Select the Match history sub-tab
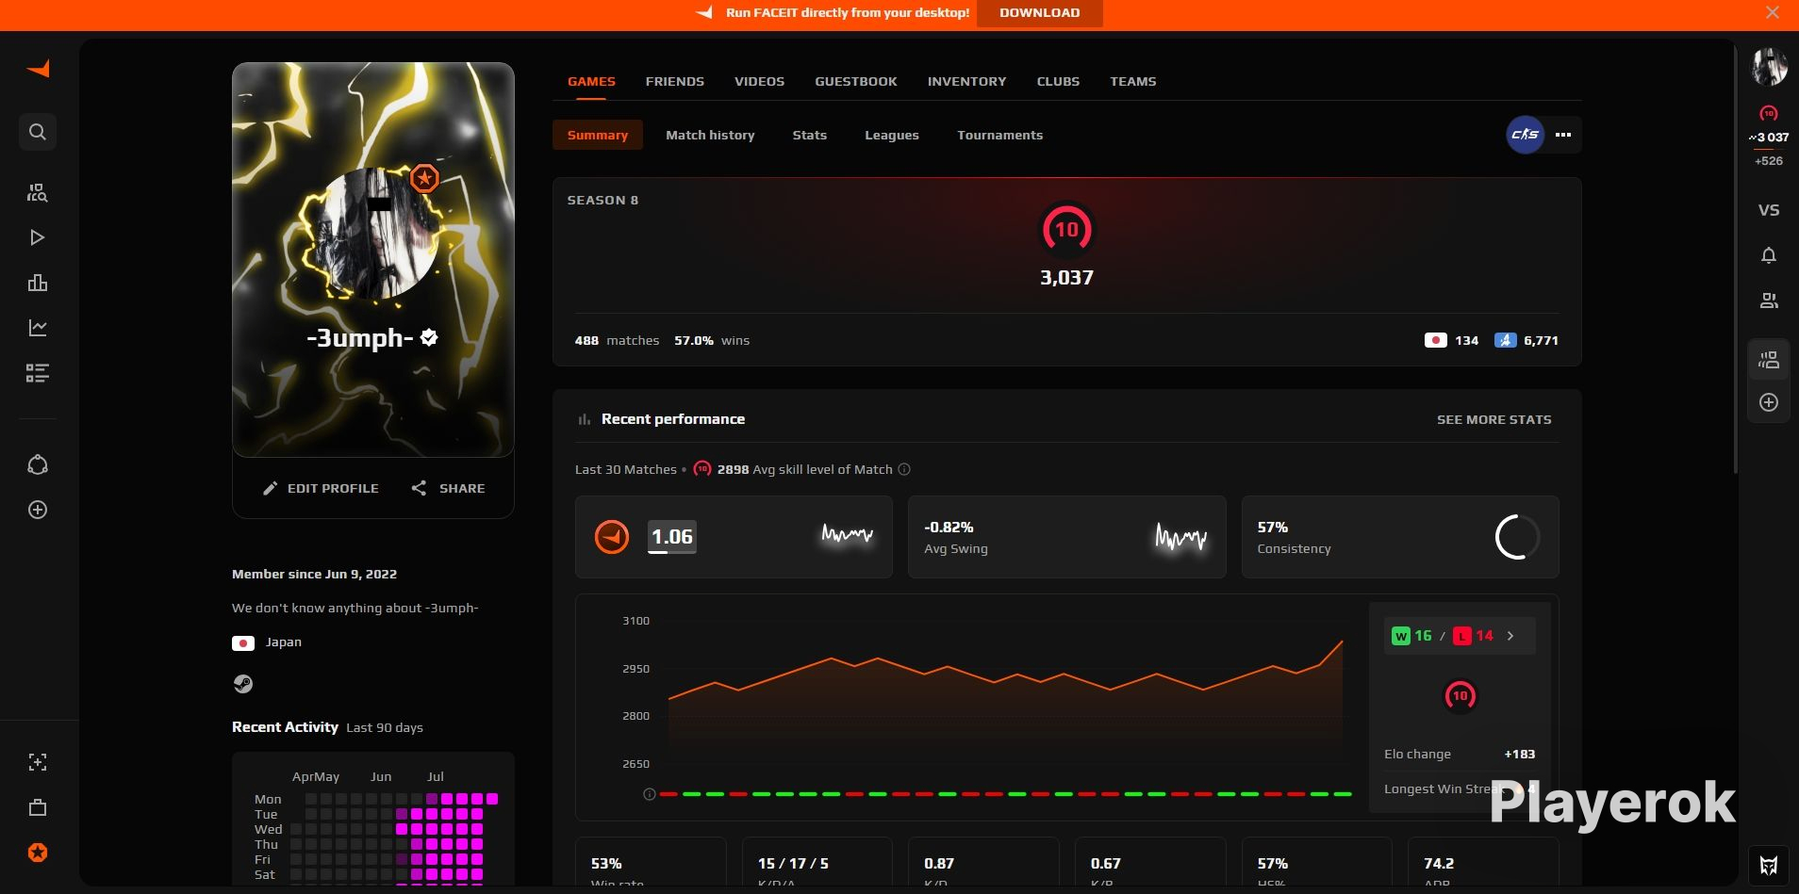This screenshot has height=894, width=1799. 710,135
